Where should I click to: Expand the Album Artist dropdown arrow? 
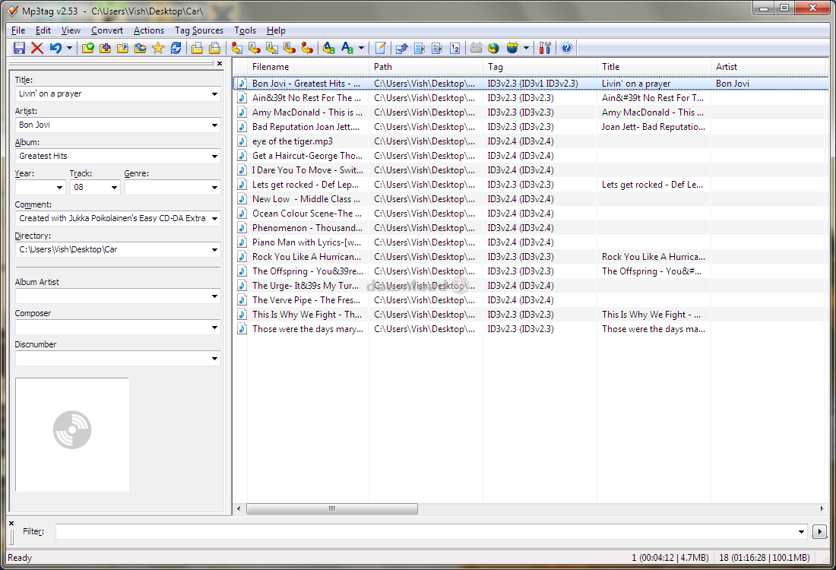click(x=214, y=296)
